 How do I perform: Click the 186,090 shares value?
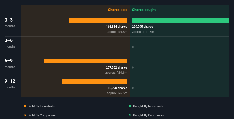(x=117, y=88)
